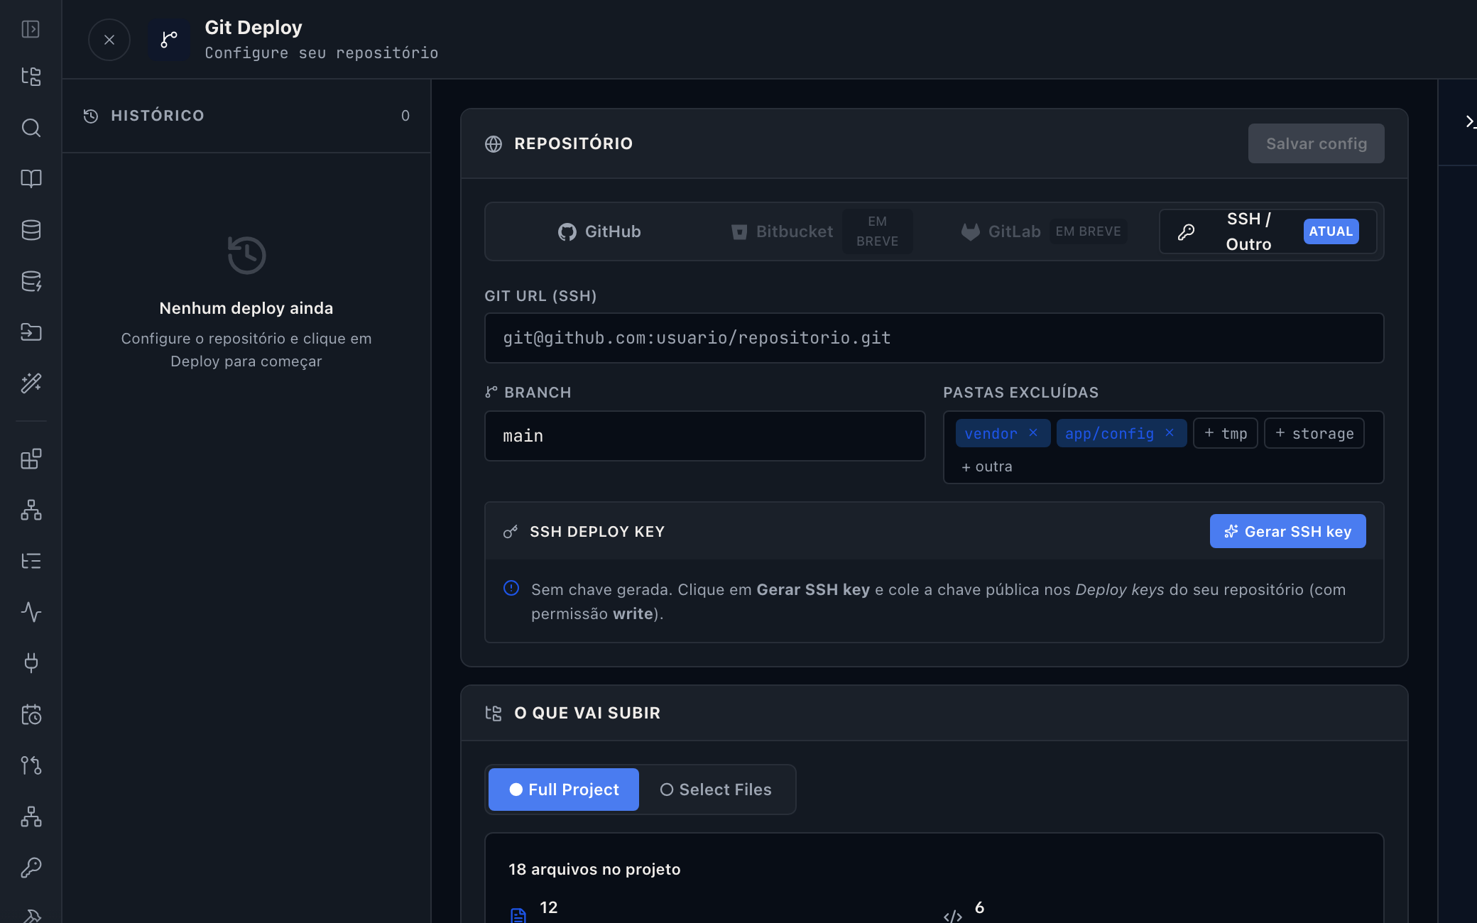Open the file tree explorer icon
Screen dimensions: 1477x923
31,77
